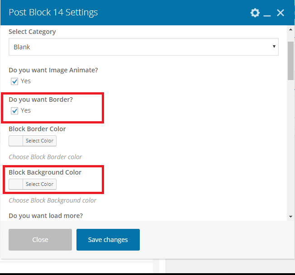Click the Save changes button

[108, 240]
